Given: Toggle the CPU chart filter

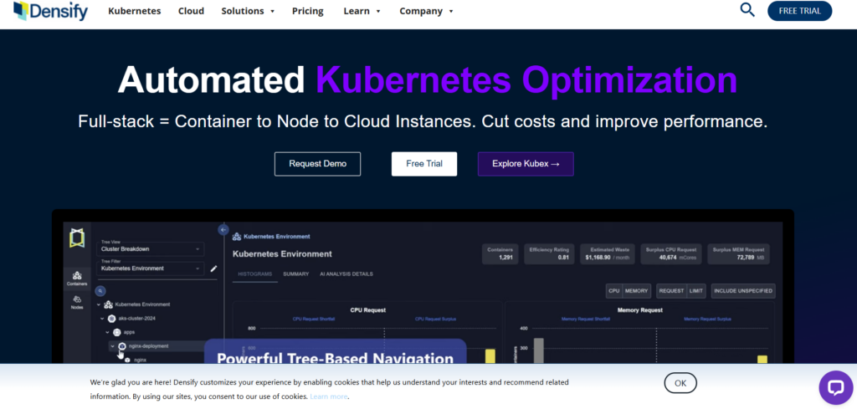Looking at the screenshot, I should point(614,291).
